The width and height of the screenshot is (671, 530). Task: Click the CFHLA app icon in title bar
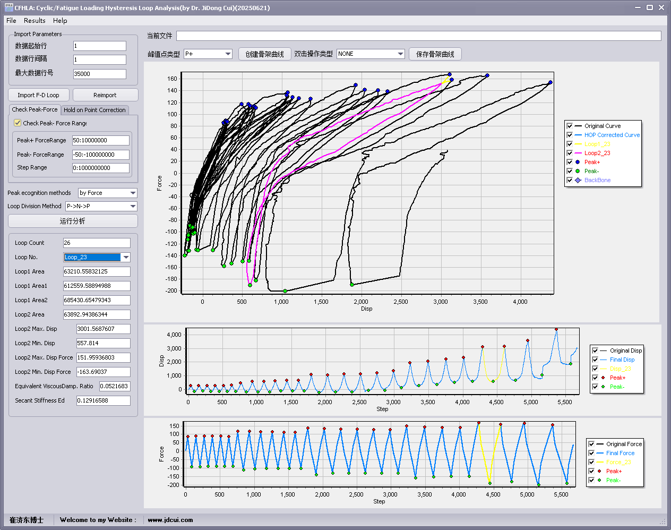tap(8, 7)
